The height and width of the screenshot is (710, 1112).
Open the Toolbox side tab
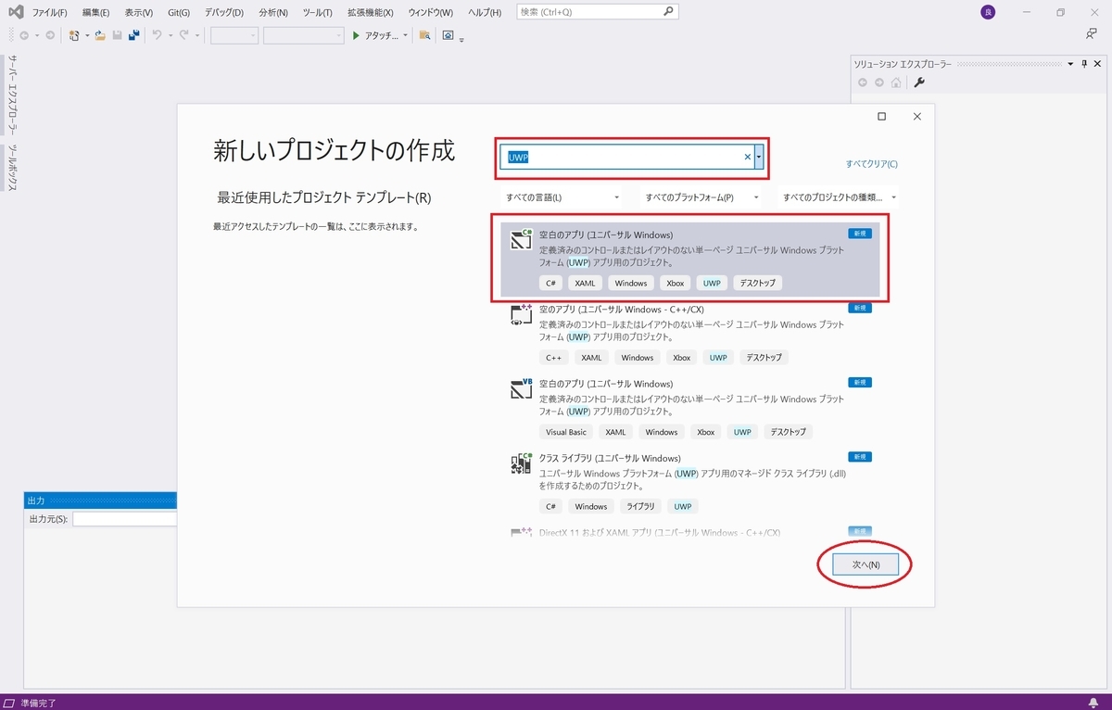[12, 167]
